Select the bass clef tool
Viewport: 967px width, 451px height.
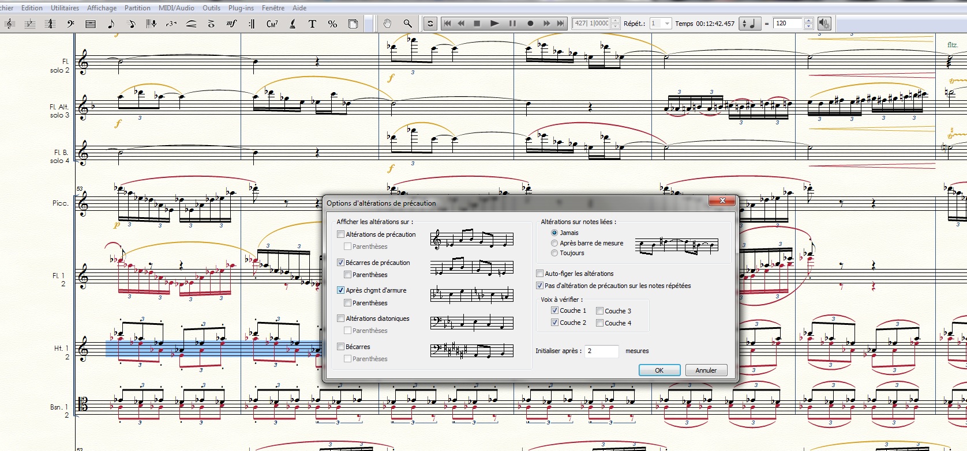pos(70,24)
